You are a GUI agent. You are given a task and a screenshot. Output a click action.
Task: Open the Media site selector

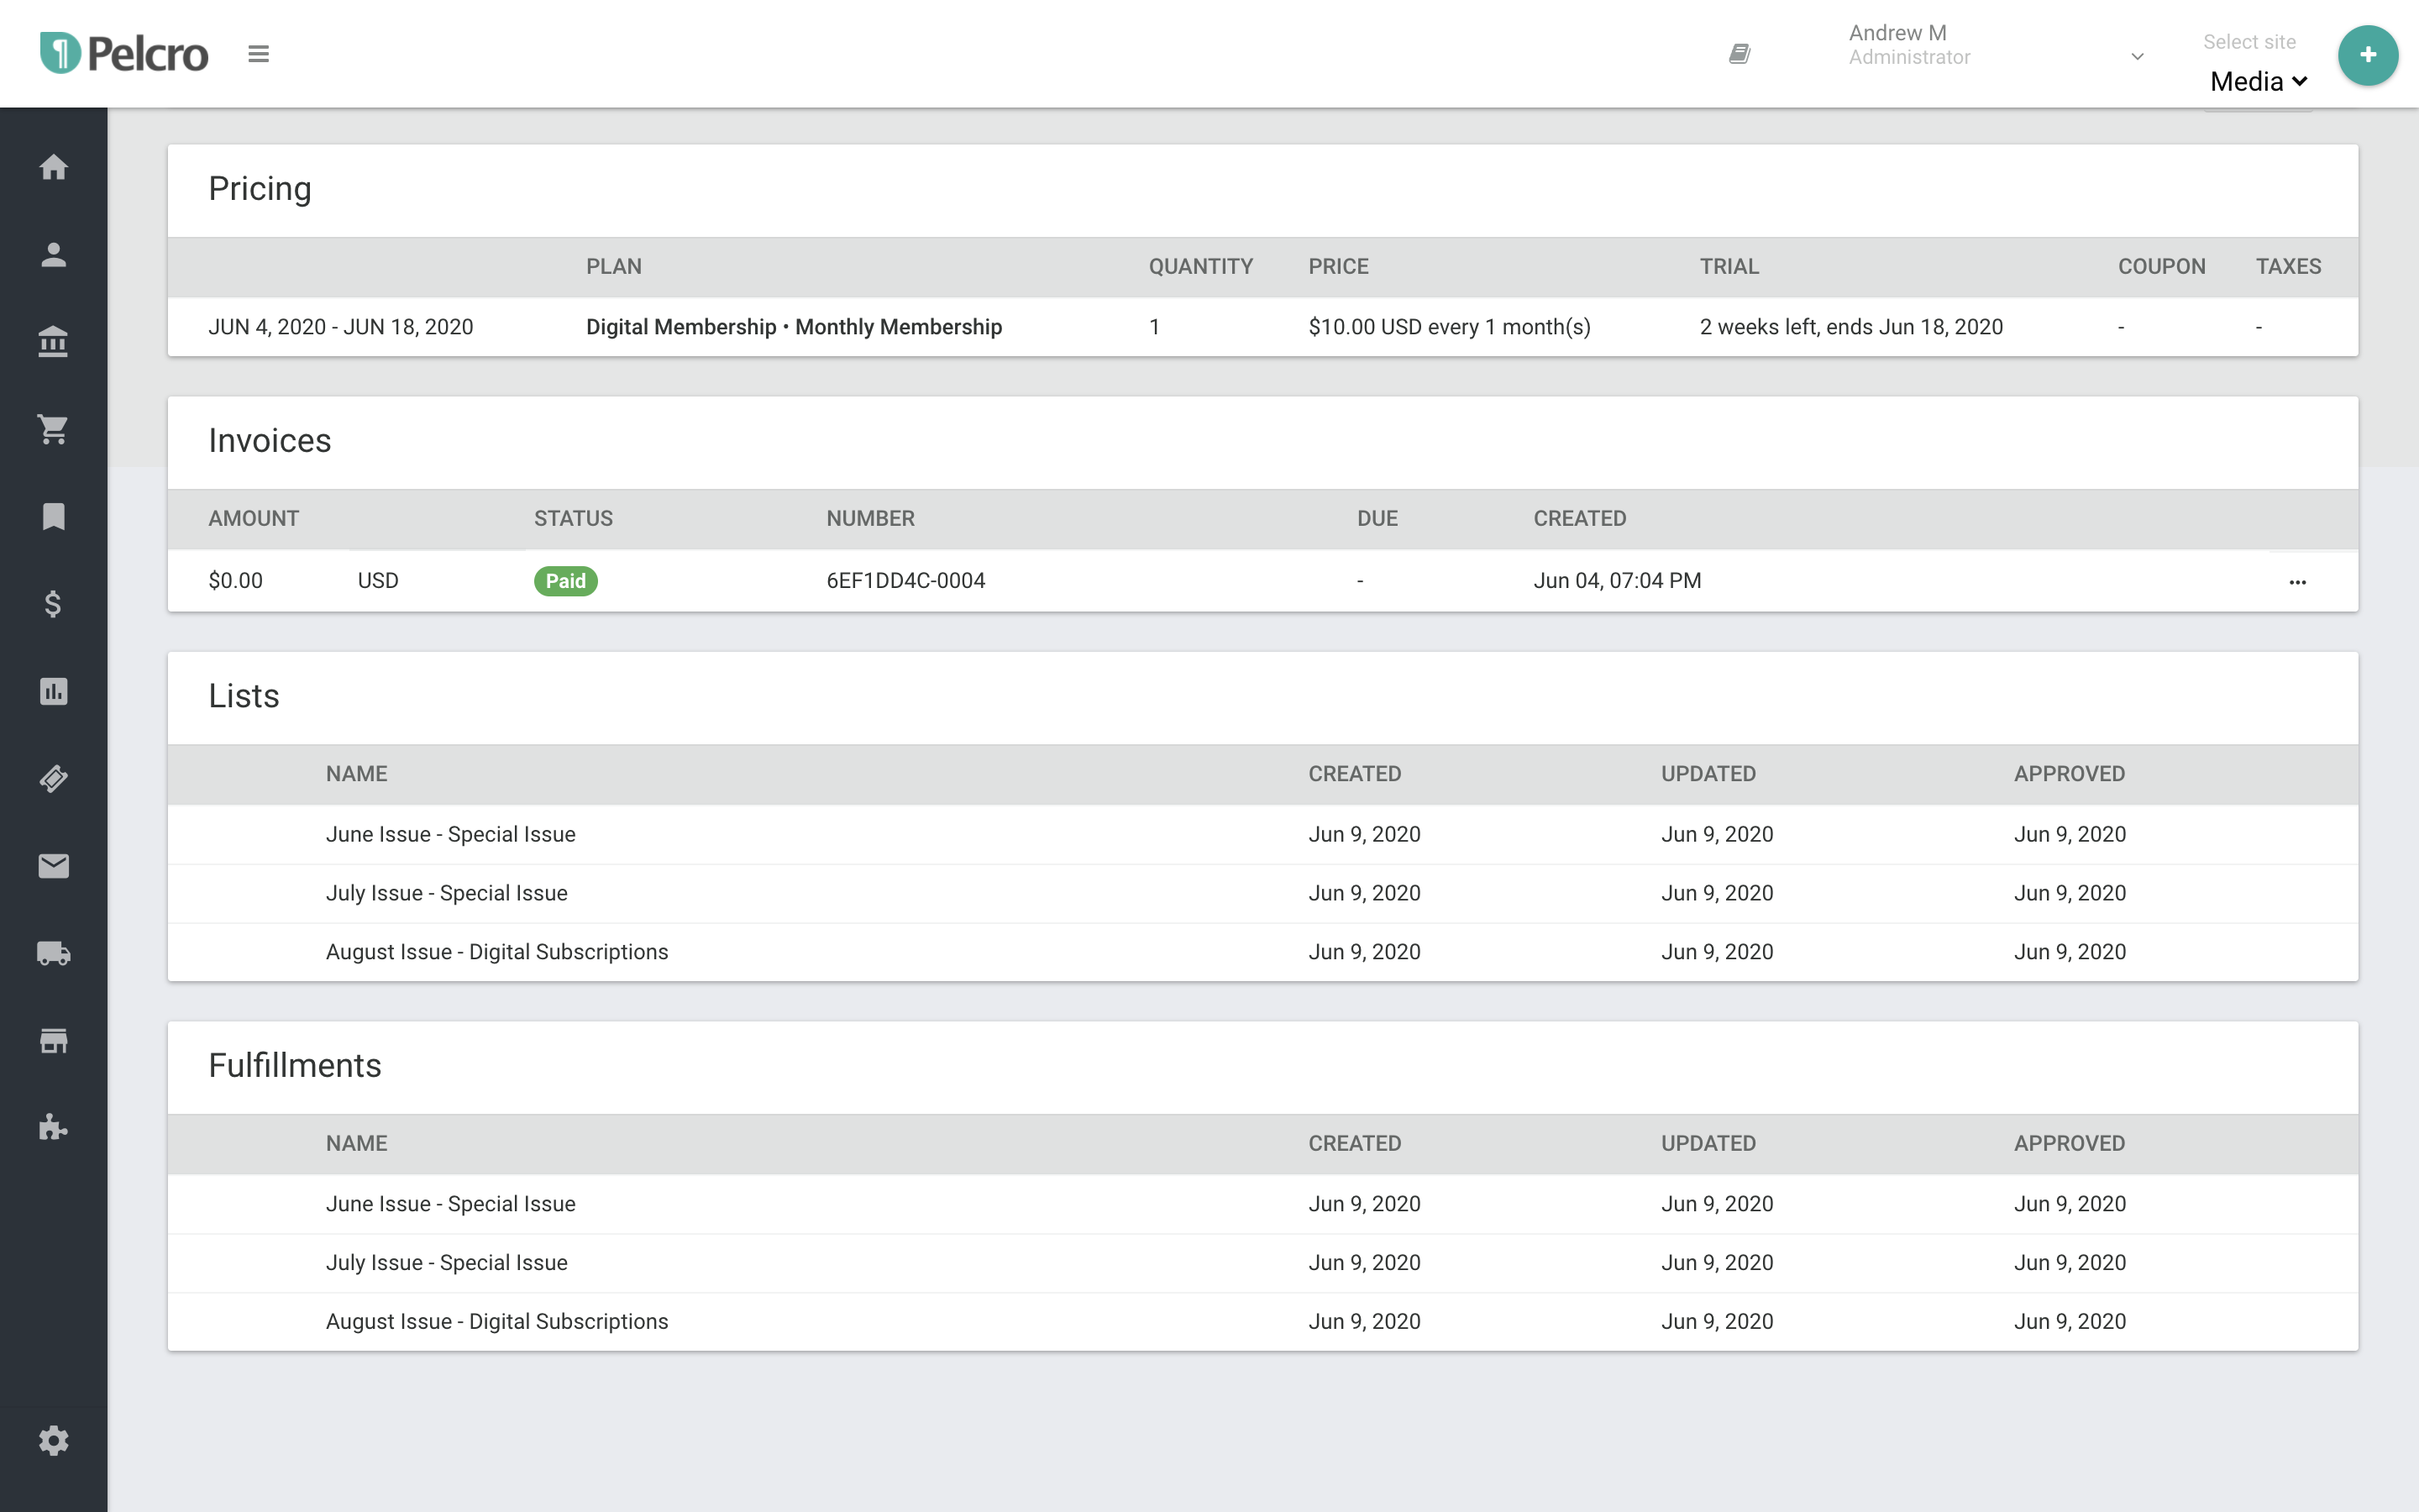coord(2257,82)
